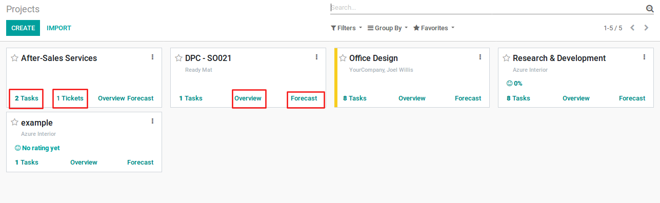The width and height of the screenshot is (660, 203).
Task: Focus the Search input field
Action: [x=487, y=8]
